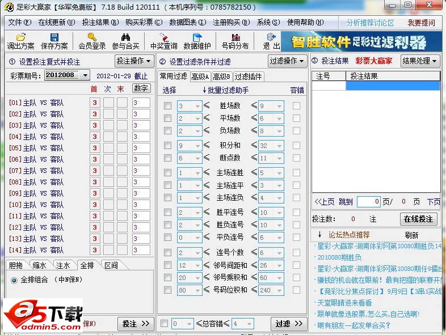
Task: Switch to the 胆拖 tab
Action: tap(16, 265)
